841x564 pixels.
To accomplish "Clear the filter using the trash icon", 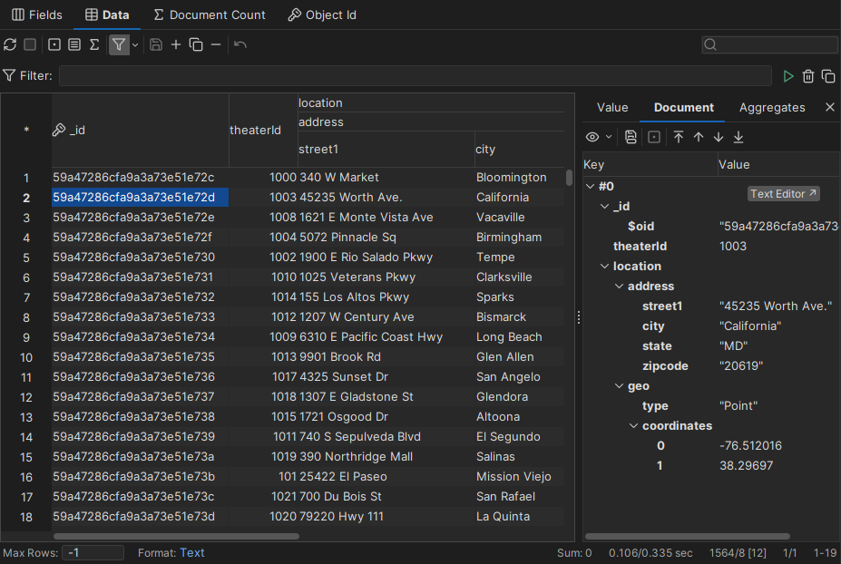I will click(807, 76).
